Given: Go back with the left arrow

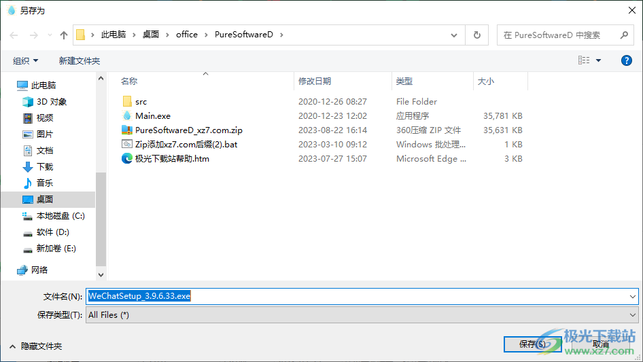Looking at the screenshot, I should coord(14,35).
